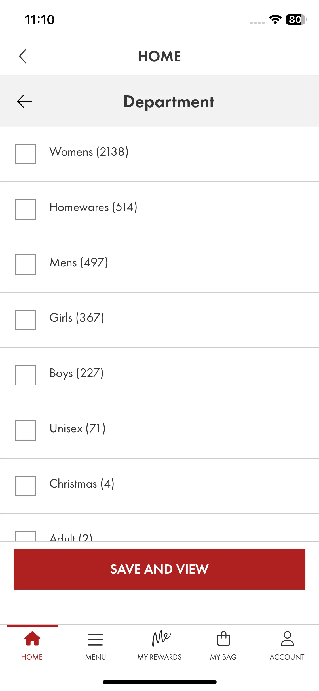Viewport: 319px width, 691px height.
Task: Tap the battery level indicator
Action: pos(296,20)
